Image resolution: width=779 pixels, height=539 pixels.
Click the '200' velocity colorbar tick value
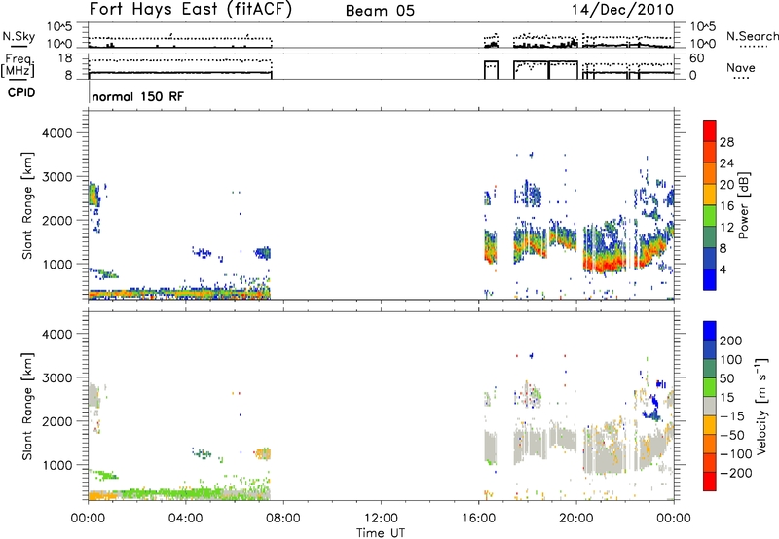[731, 341]
